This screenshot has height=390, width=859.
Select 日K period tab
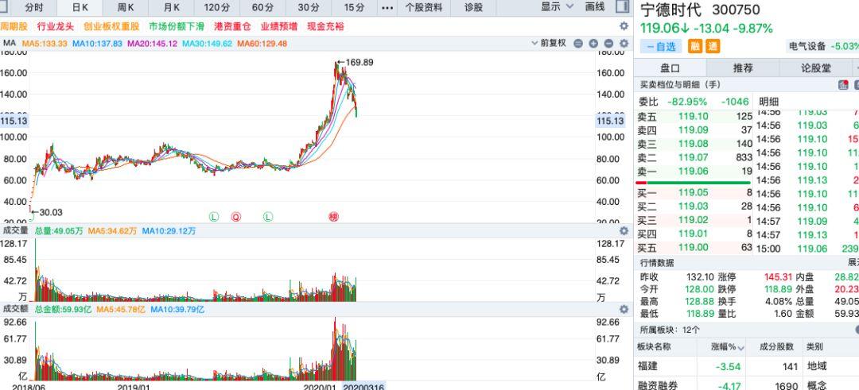80,7
